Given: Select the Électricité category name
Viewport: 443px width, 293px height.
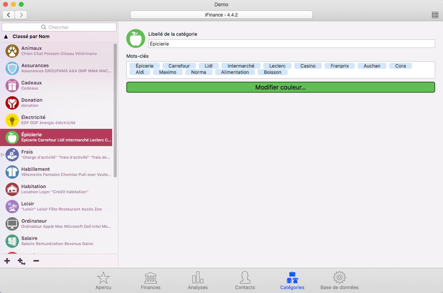Looking at the screenshot, I should tap(33, 117).
